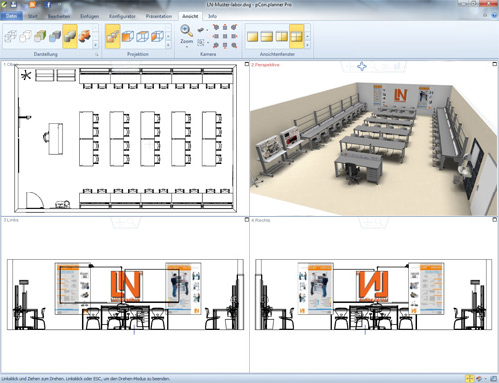This screenshot has width=499, height=383.
Task: Open the Zoom dropdown arrow below the label
Action: tap(186, 47)
